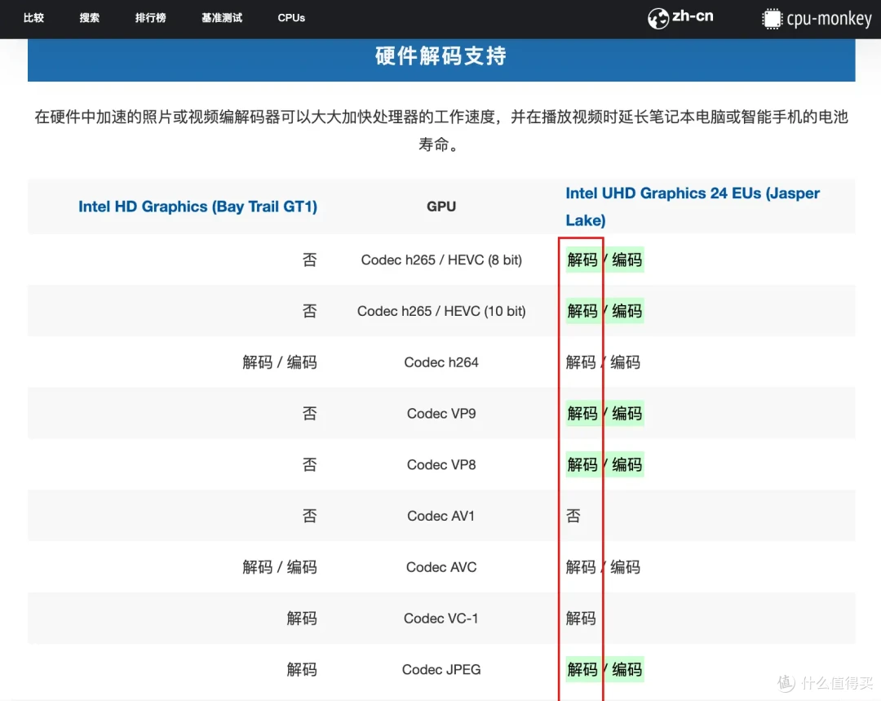The image size is (881, 701).
Task: Click Bay Trail 否 value in VP8 row
Action: (310, 464)
